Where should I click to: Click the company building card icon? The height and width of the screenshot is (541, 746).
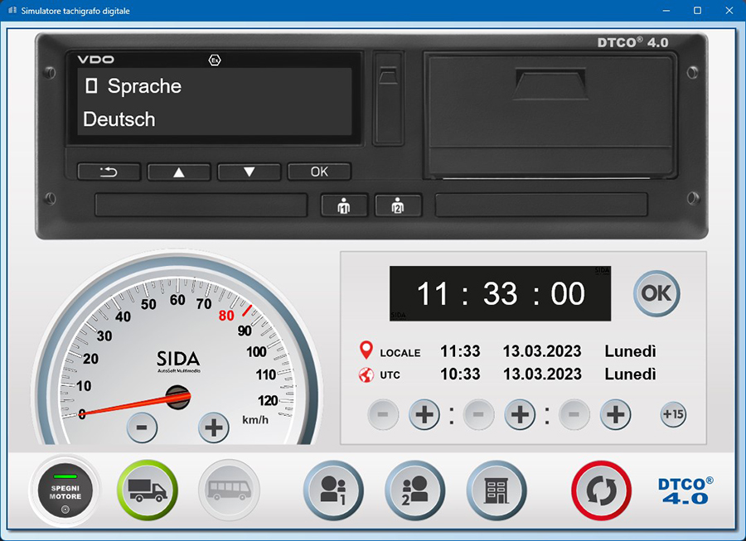tap(496, 490)
